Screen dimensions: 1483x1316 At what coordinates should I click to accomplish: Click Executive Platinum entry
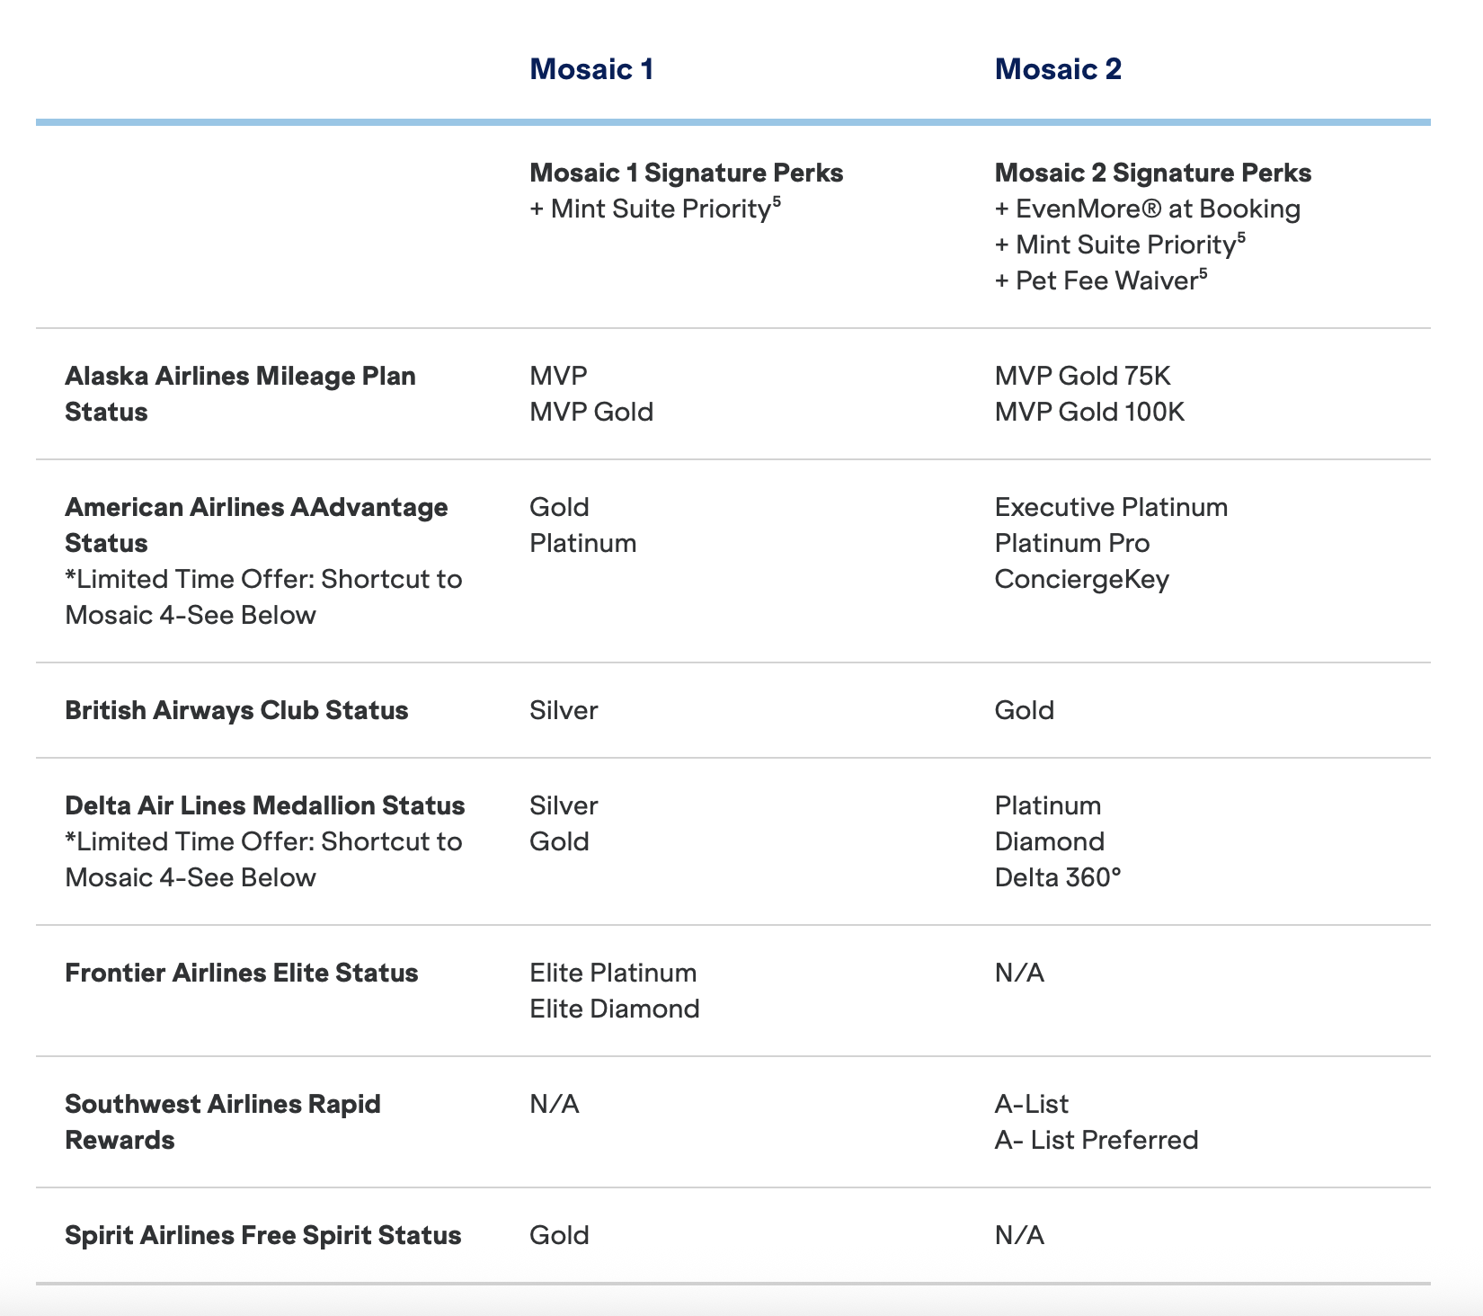click(1111, 507)
